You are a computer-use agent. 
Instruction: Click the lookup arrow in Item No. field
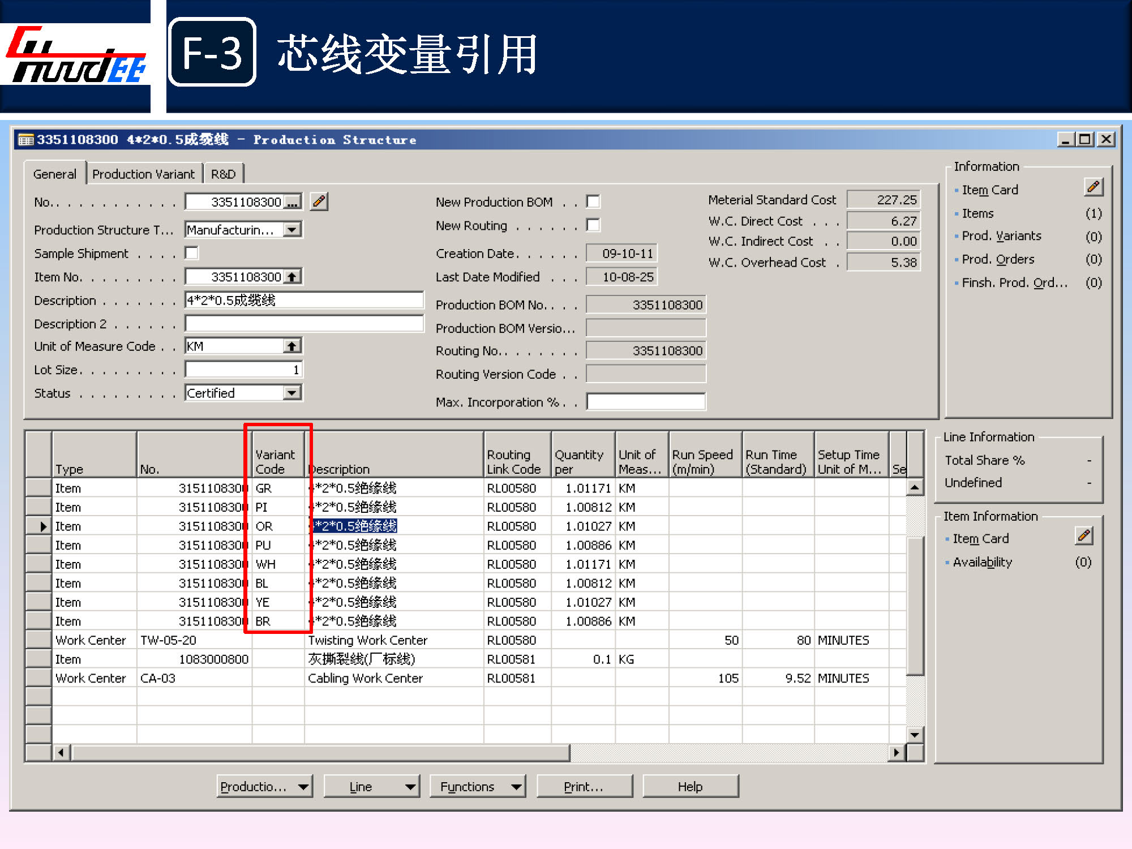[292, 277]
